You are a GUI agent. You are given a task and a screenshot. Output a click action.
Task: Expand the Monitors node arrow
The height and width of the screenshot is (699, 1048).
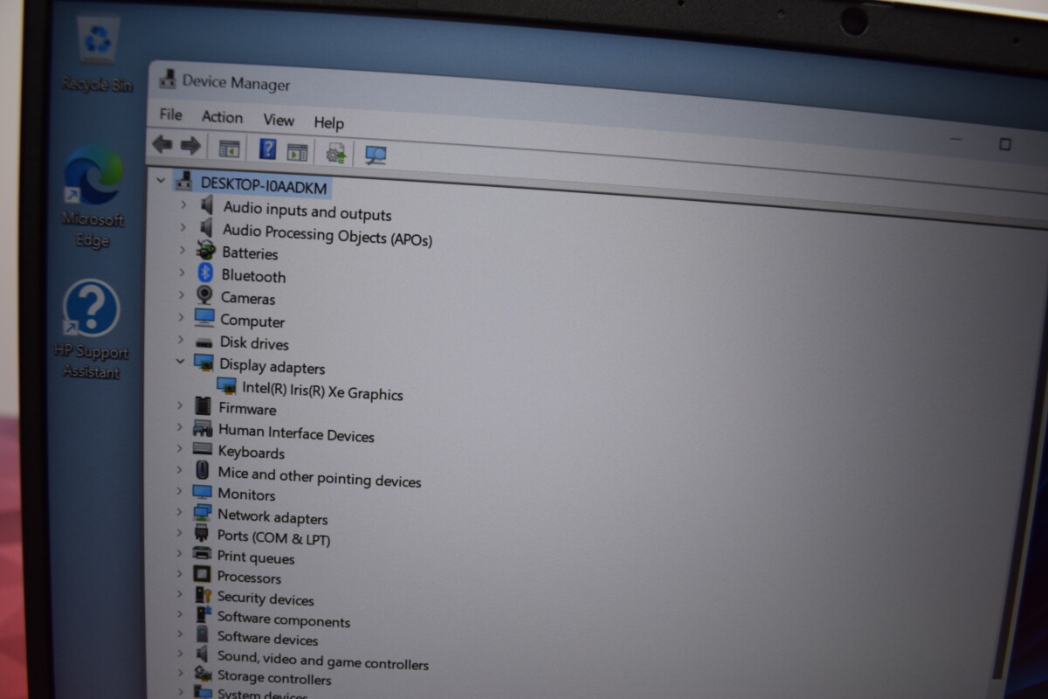[180, 491]
